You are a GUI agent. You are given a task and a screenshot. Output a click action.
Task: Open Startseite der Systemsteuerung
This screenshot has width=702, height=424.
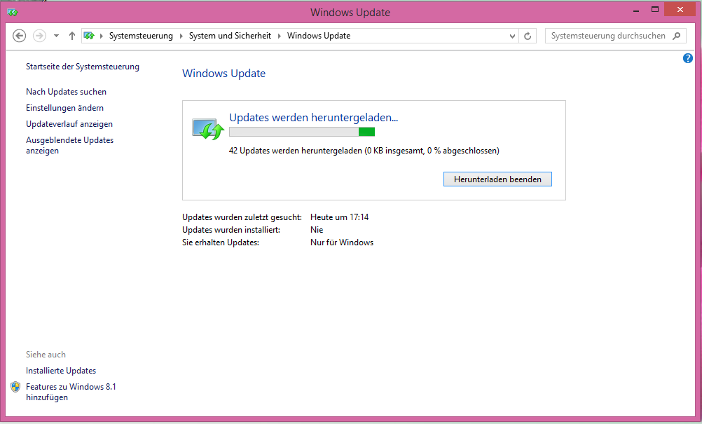point(83,67)
